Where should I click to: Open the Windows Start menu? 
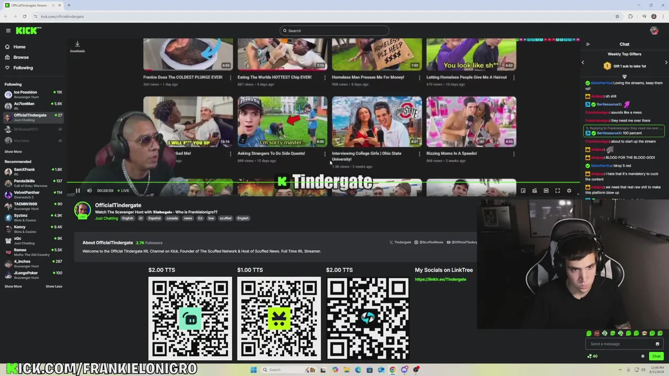point(253,370)
